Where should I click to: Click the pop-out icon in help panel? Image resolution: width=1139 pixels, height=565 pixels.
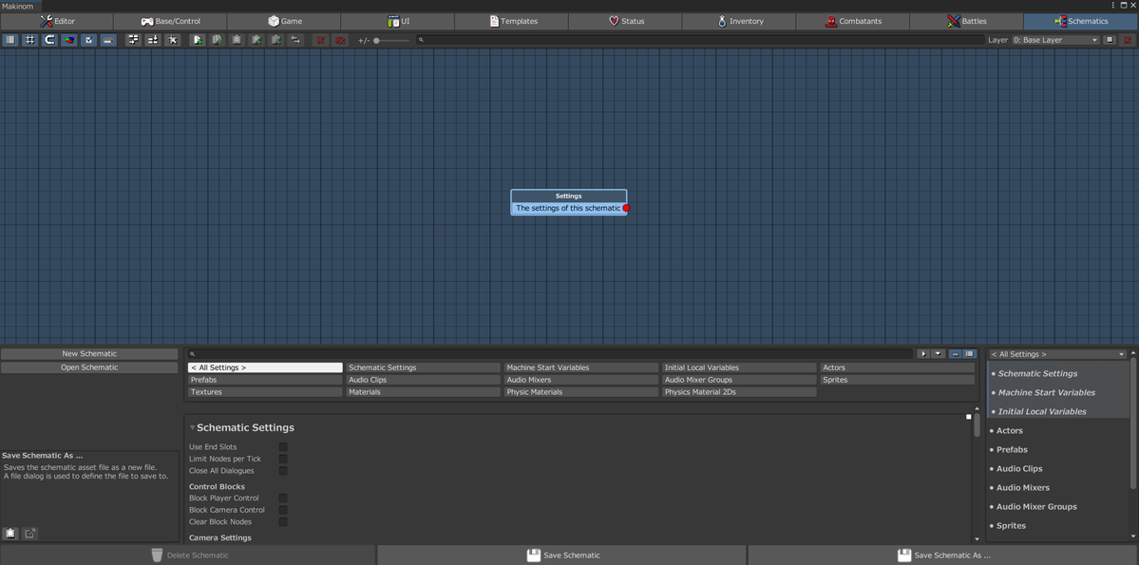29,534
